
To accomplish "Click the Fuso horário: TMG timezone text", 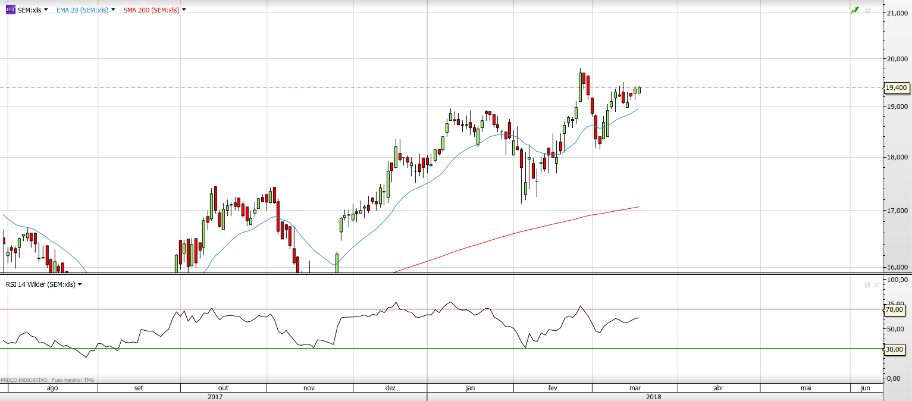I will click(x=73, y=380).
